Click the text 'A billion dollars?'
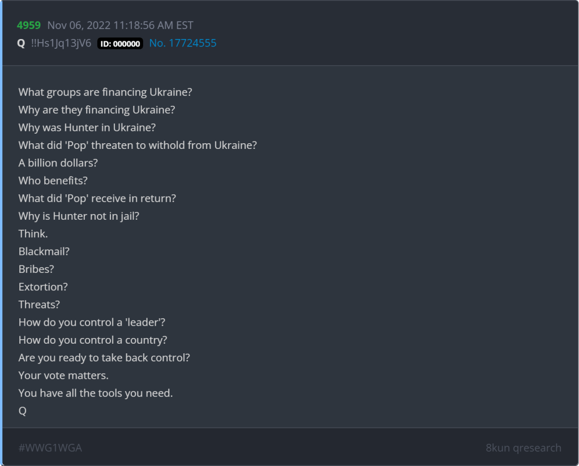 (x=58, y=163)
